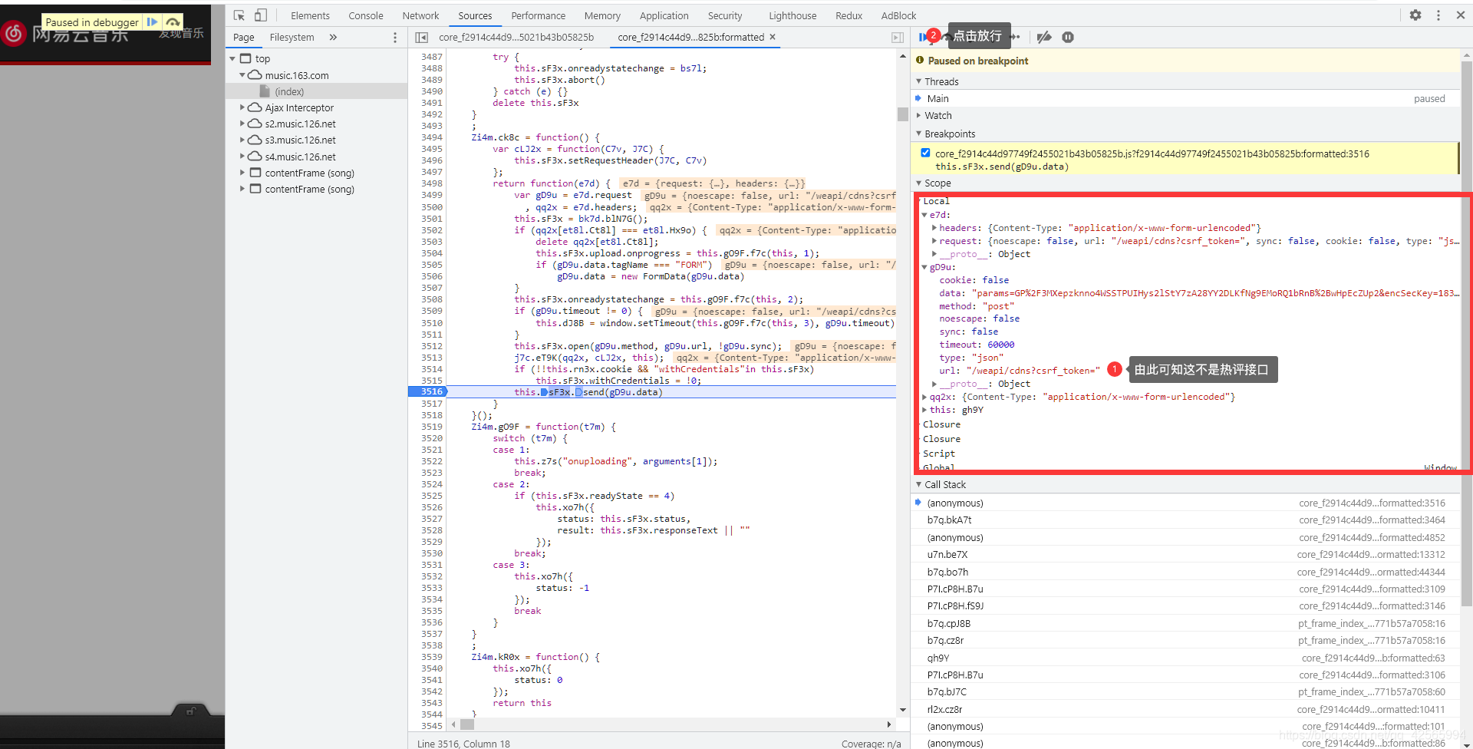Click the 'Coverage: n/a' status text
The image size is (1473, 749).
click(x=871, y=743)
